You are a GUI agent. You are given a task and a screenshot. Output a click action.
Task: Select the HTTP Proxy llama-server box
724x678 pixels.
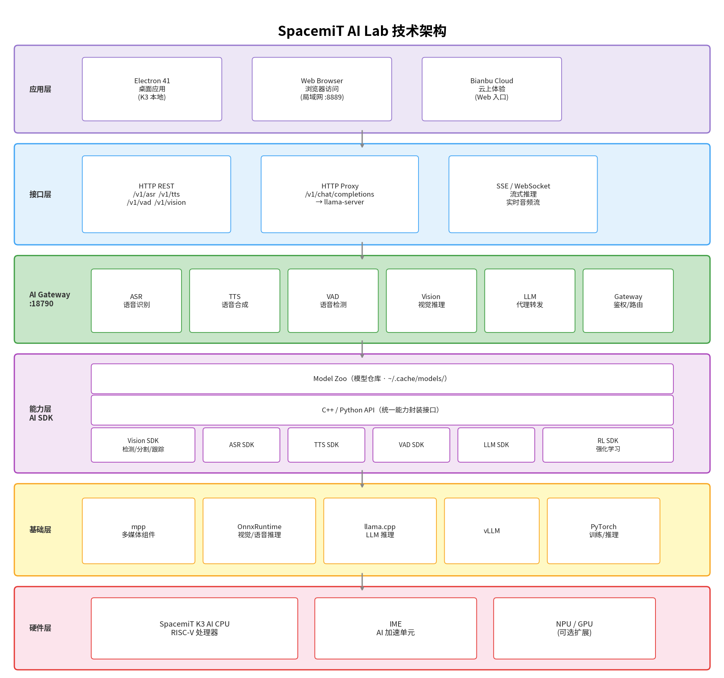tap(340, 194)
